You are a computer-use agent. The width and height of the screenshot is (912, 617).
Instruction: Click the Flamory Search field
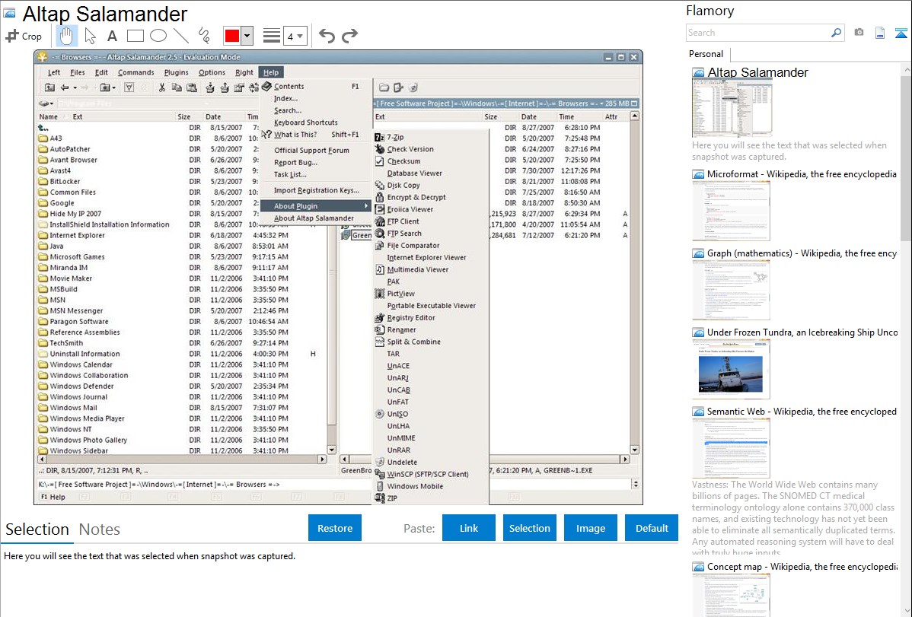(758, 33)
